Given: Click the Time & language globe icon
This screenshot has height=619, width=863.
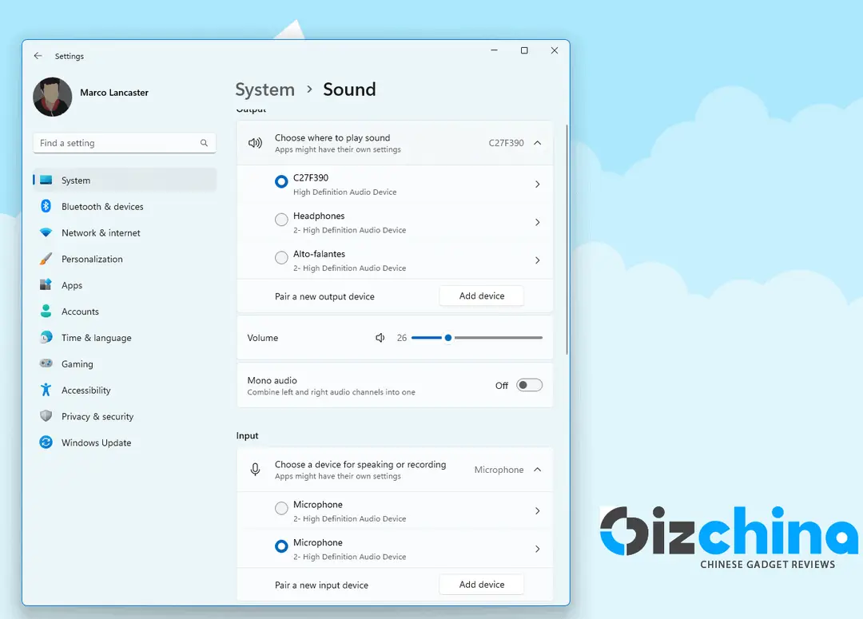Looking at the screenshot, I should pos(46,337).
